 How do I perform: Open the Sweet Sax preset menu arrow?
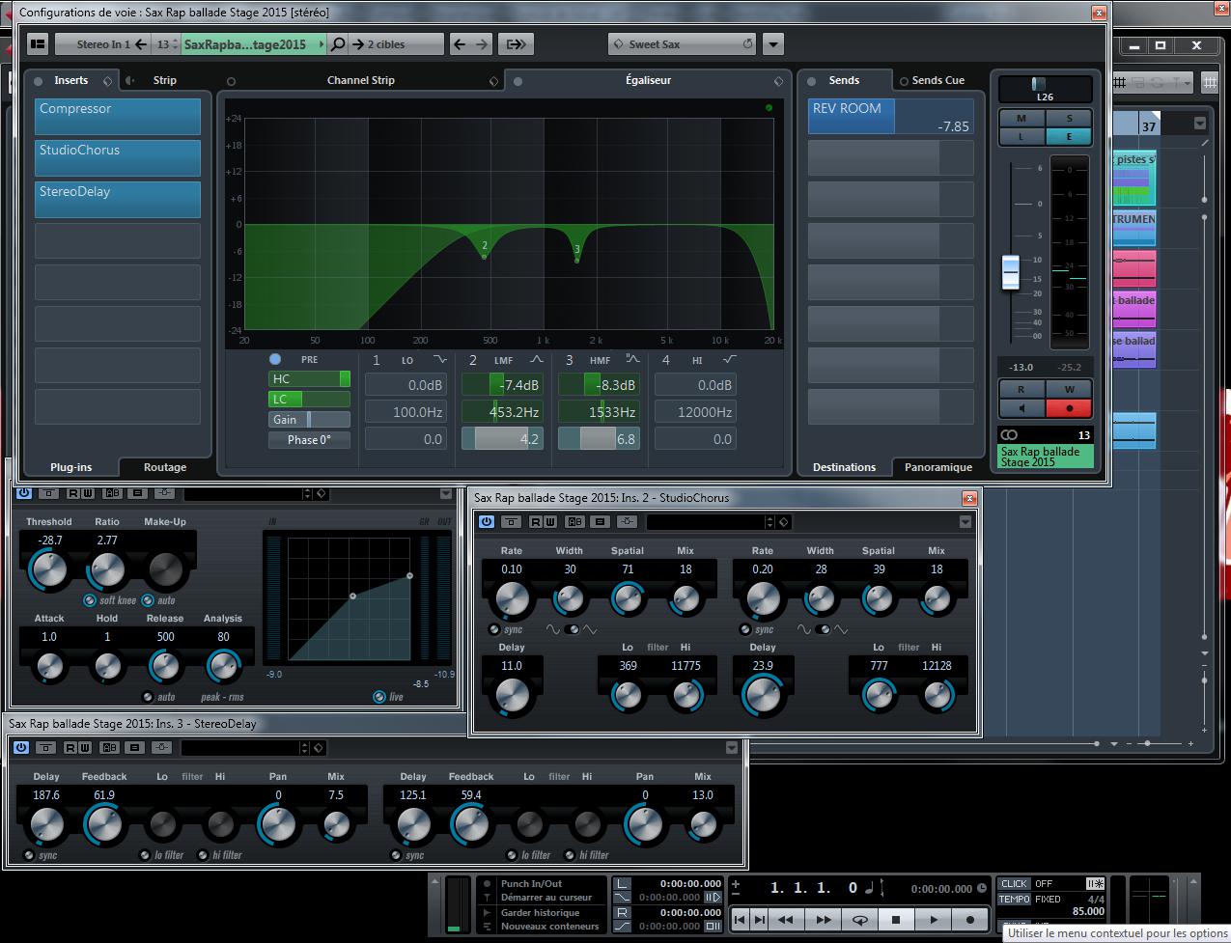(772, 44)
